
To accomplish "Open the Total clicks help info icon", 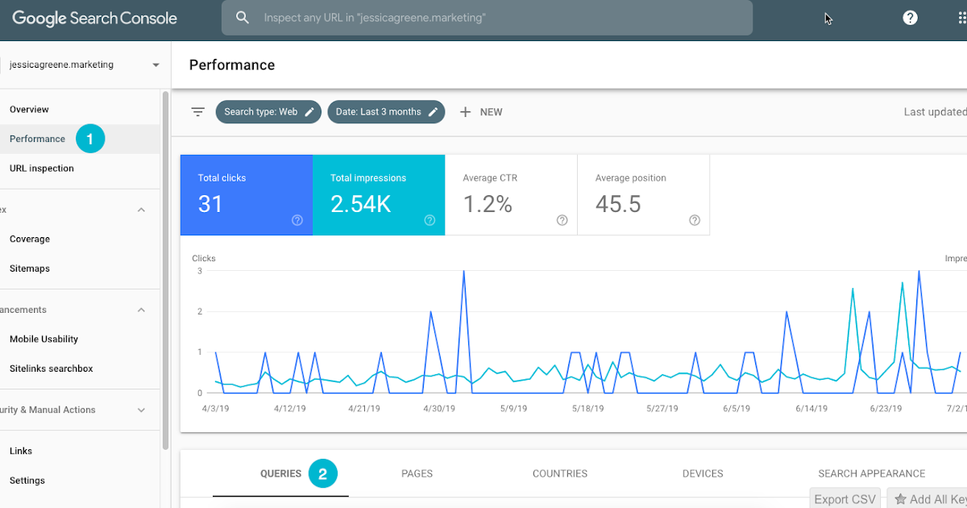I will click(297, 220).
